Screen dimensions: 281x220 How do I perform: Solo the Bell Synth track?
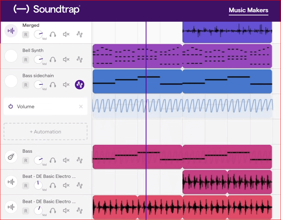[53, 59]
